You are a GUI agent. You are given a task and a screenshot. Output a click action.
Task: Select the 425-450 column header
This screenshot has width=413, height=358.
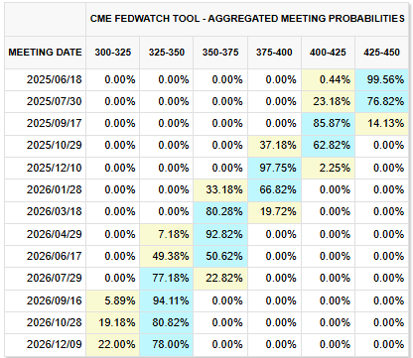pyautogui.click(x=382, y=53)
